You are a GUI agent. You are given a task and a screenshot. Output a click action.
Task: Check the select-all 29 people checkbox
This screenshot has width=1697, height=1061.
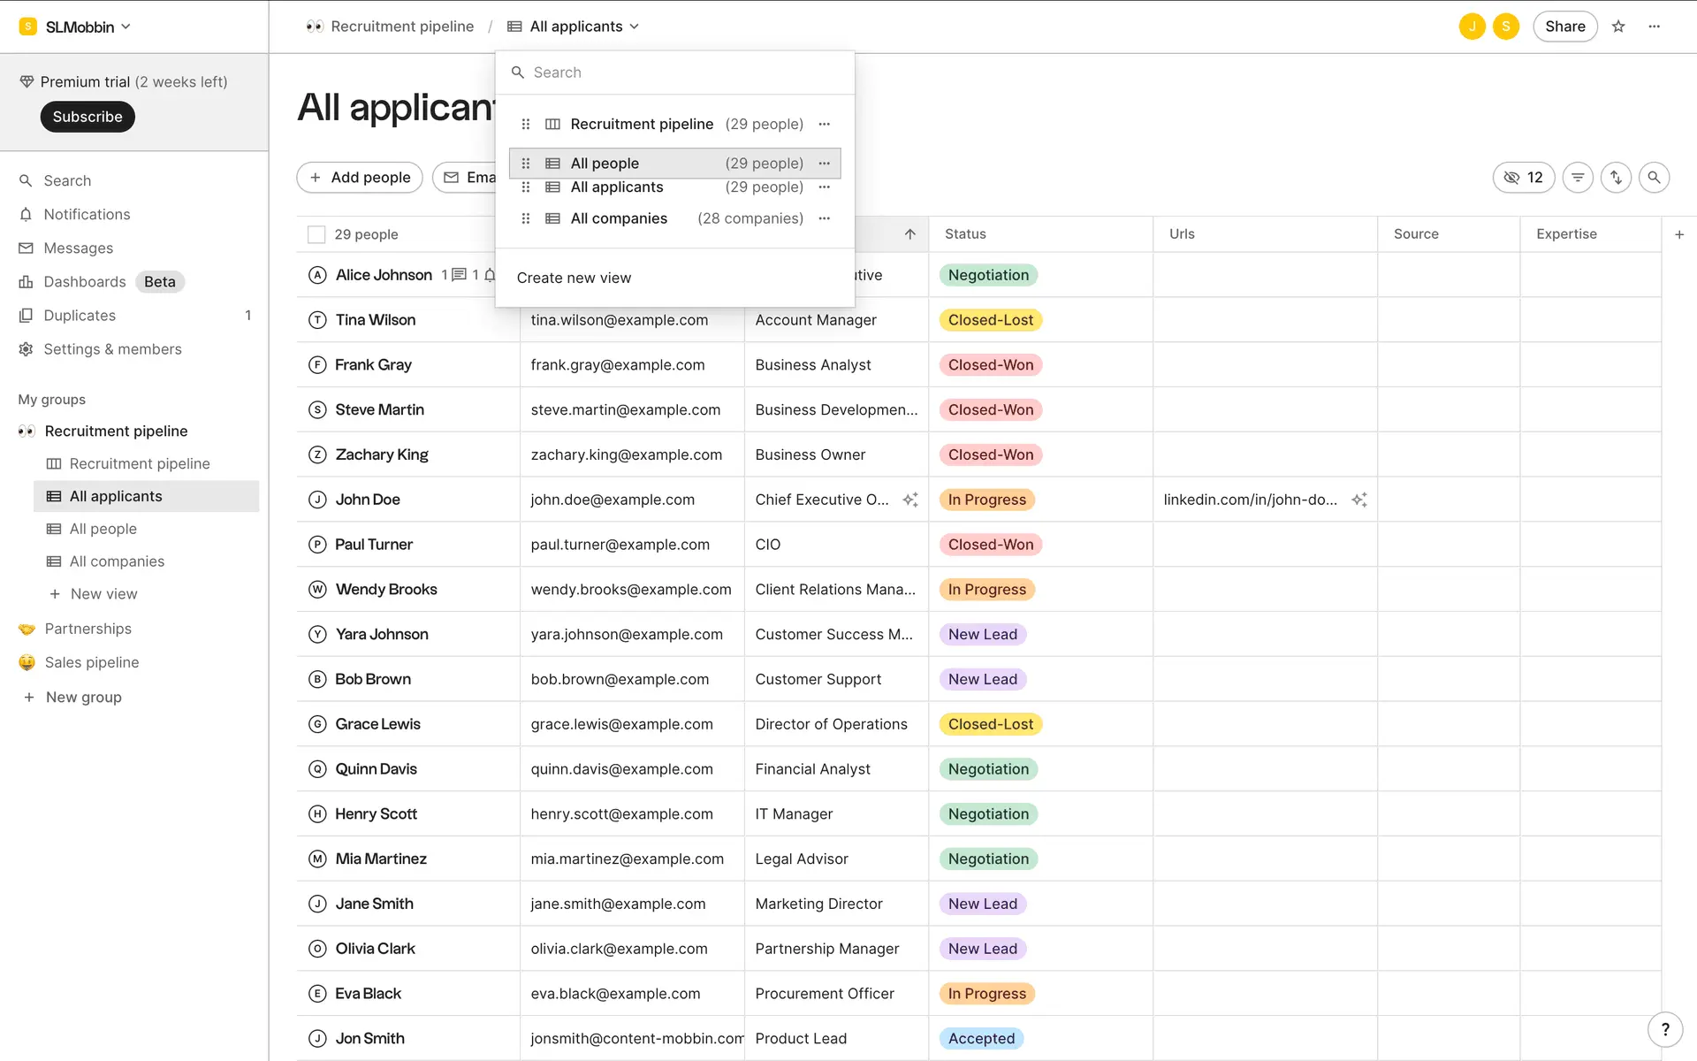(x=316, y=234)
